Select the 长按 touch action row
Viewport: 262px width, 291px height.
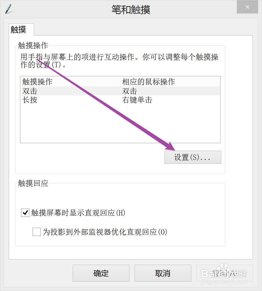(30, 100)
